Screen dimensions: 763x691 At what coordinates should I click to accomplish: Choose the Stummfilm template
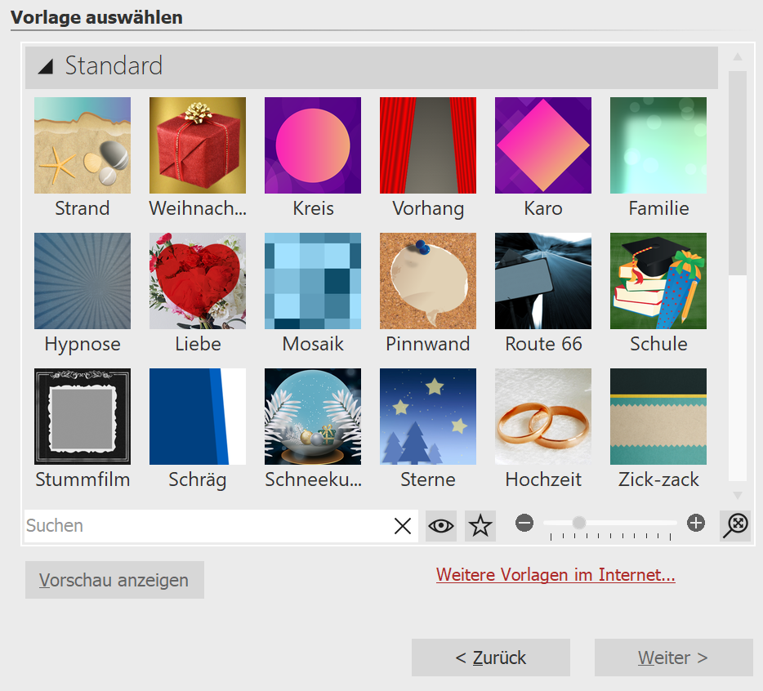(x=83, y=416)
